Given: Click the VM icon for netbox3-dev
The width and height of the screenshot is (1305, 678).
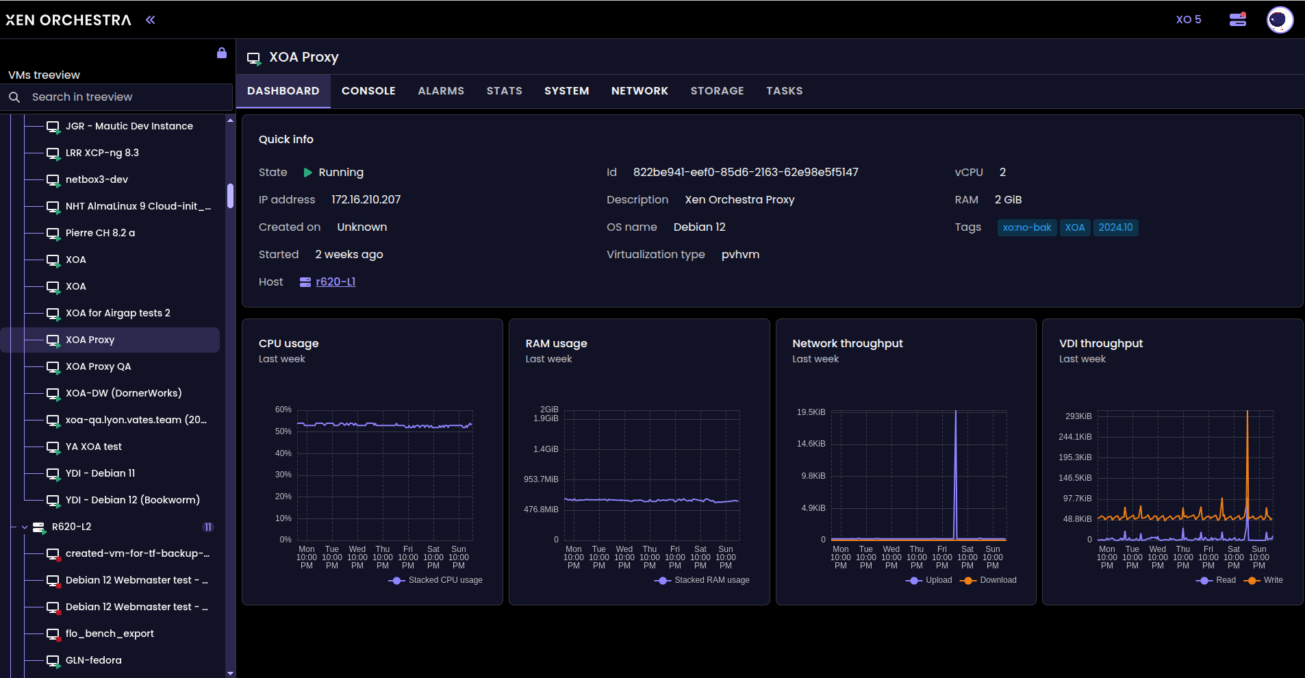Looking at the screenshot, I should pyautogui.click(x=53, y=180).
